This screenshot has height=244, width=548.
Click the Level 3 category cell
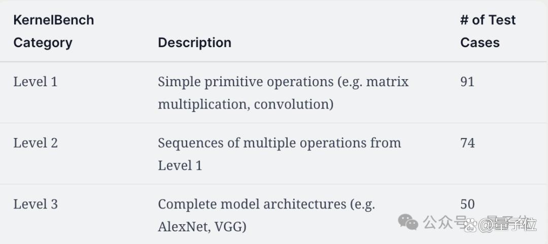[36, 204]
